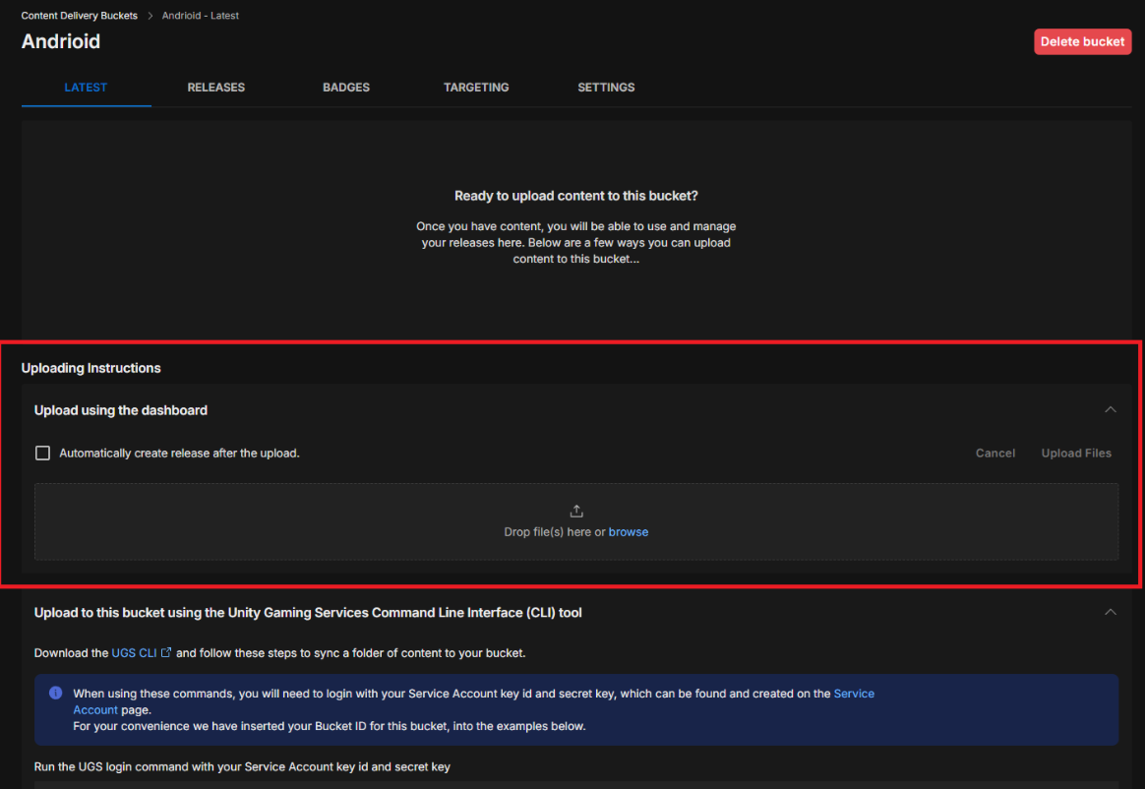Open the BADGES tab

pyautogui.click(x=346, y=87)
